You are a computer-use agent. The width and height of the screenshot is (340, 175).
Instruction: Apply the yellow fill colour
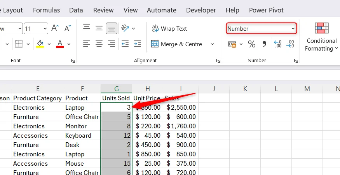click(x=40, y=44)
